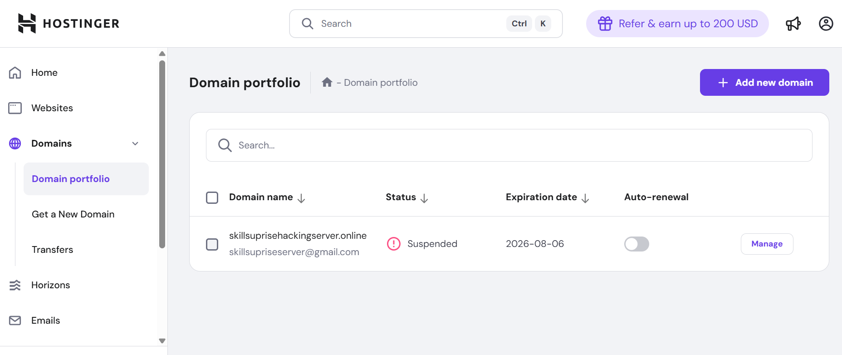Image resolution: width=842 pixels, height=355 pixels.
Task: Click the home icon in breadcrumb
Action: click(x=327, y=82)
